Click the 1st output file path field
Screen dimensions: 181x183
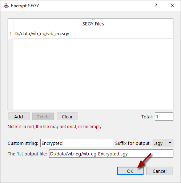[x=111, y=154]
